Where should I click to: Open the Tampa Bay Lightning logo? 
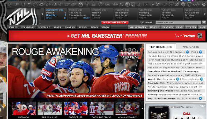tap(177, 4)
